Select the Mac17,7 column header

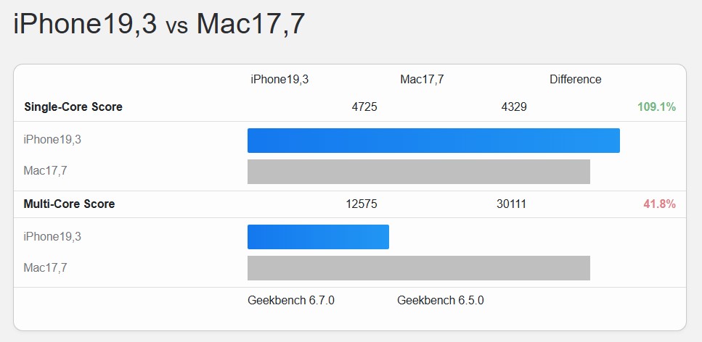[x=422, y=80]
